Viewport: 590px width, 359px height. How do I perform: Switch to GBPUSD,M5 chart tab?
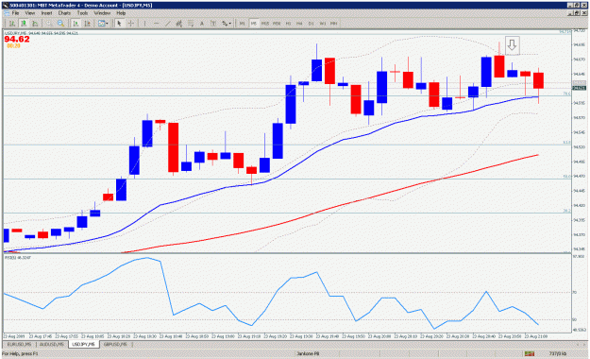[115, 345]
